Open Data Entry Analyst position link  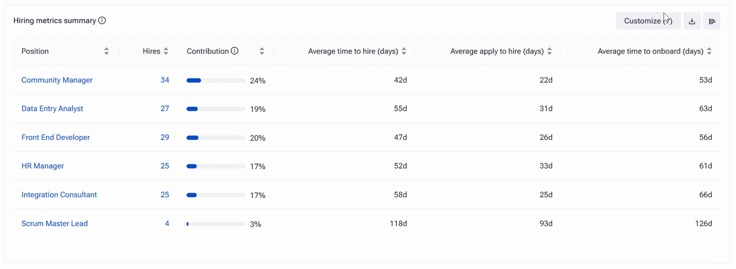click(52, 108)
